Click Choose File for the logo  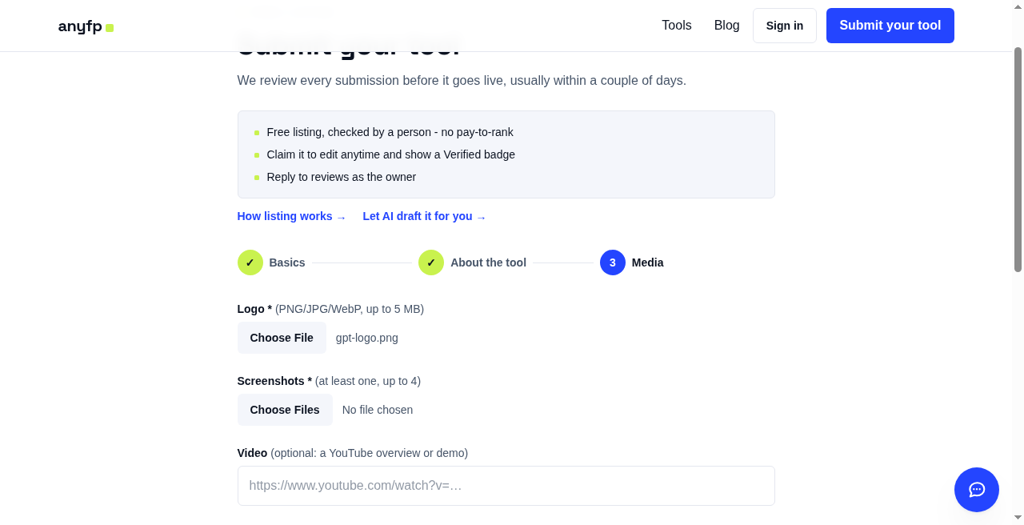coord(282,338)
